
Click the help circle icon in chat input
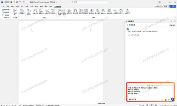pos(163,100)
